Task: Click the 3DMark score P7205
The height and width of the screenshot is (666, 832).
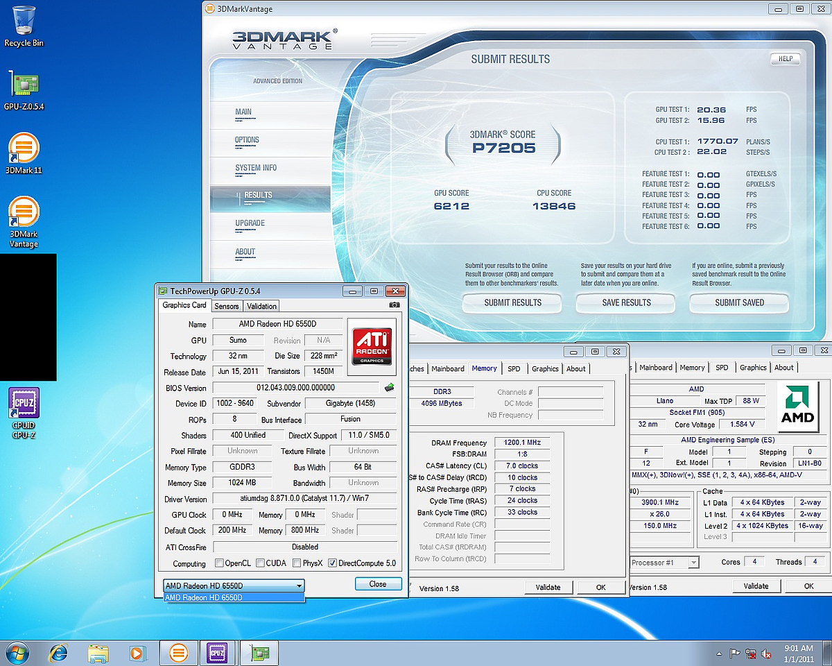Action: pos(504,148)
